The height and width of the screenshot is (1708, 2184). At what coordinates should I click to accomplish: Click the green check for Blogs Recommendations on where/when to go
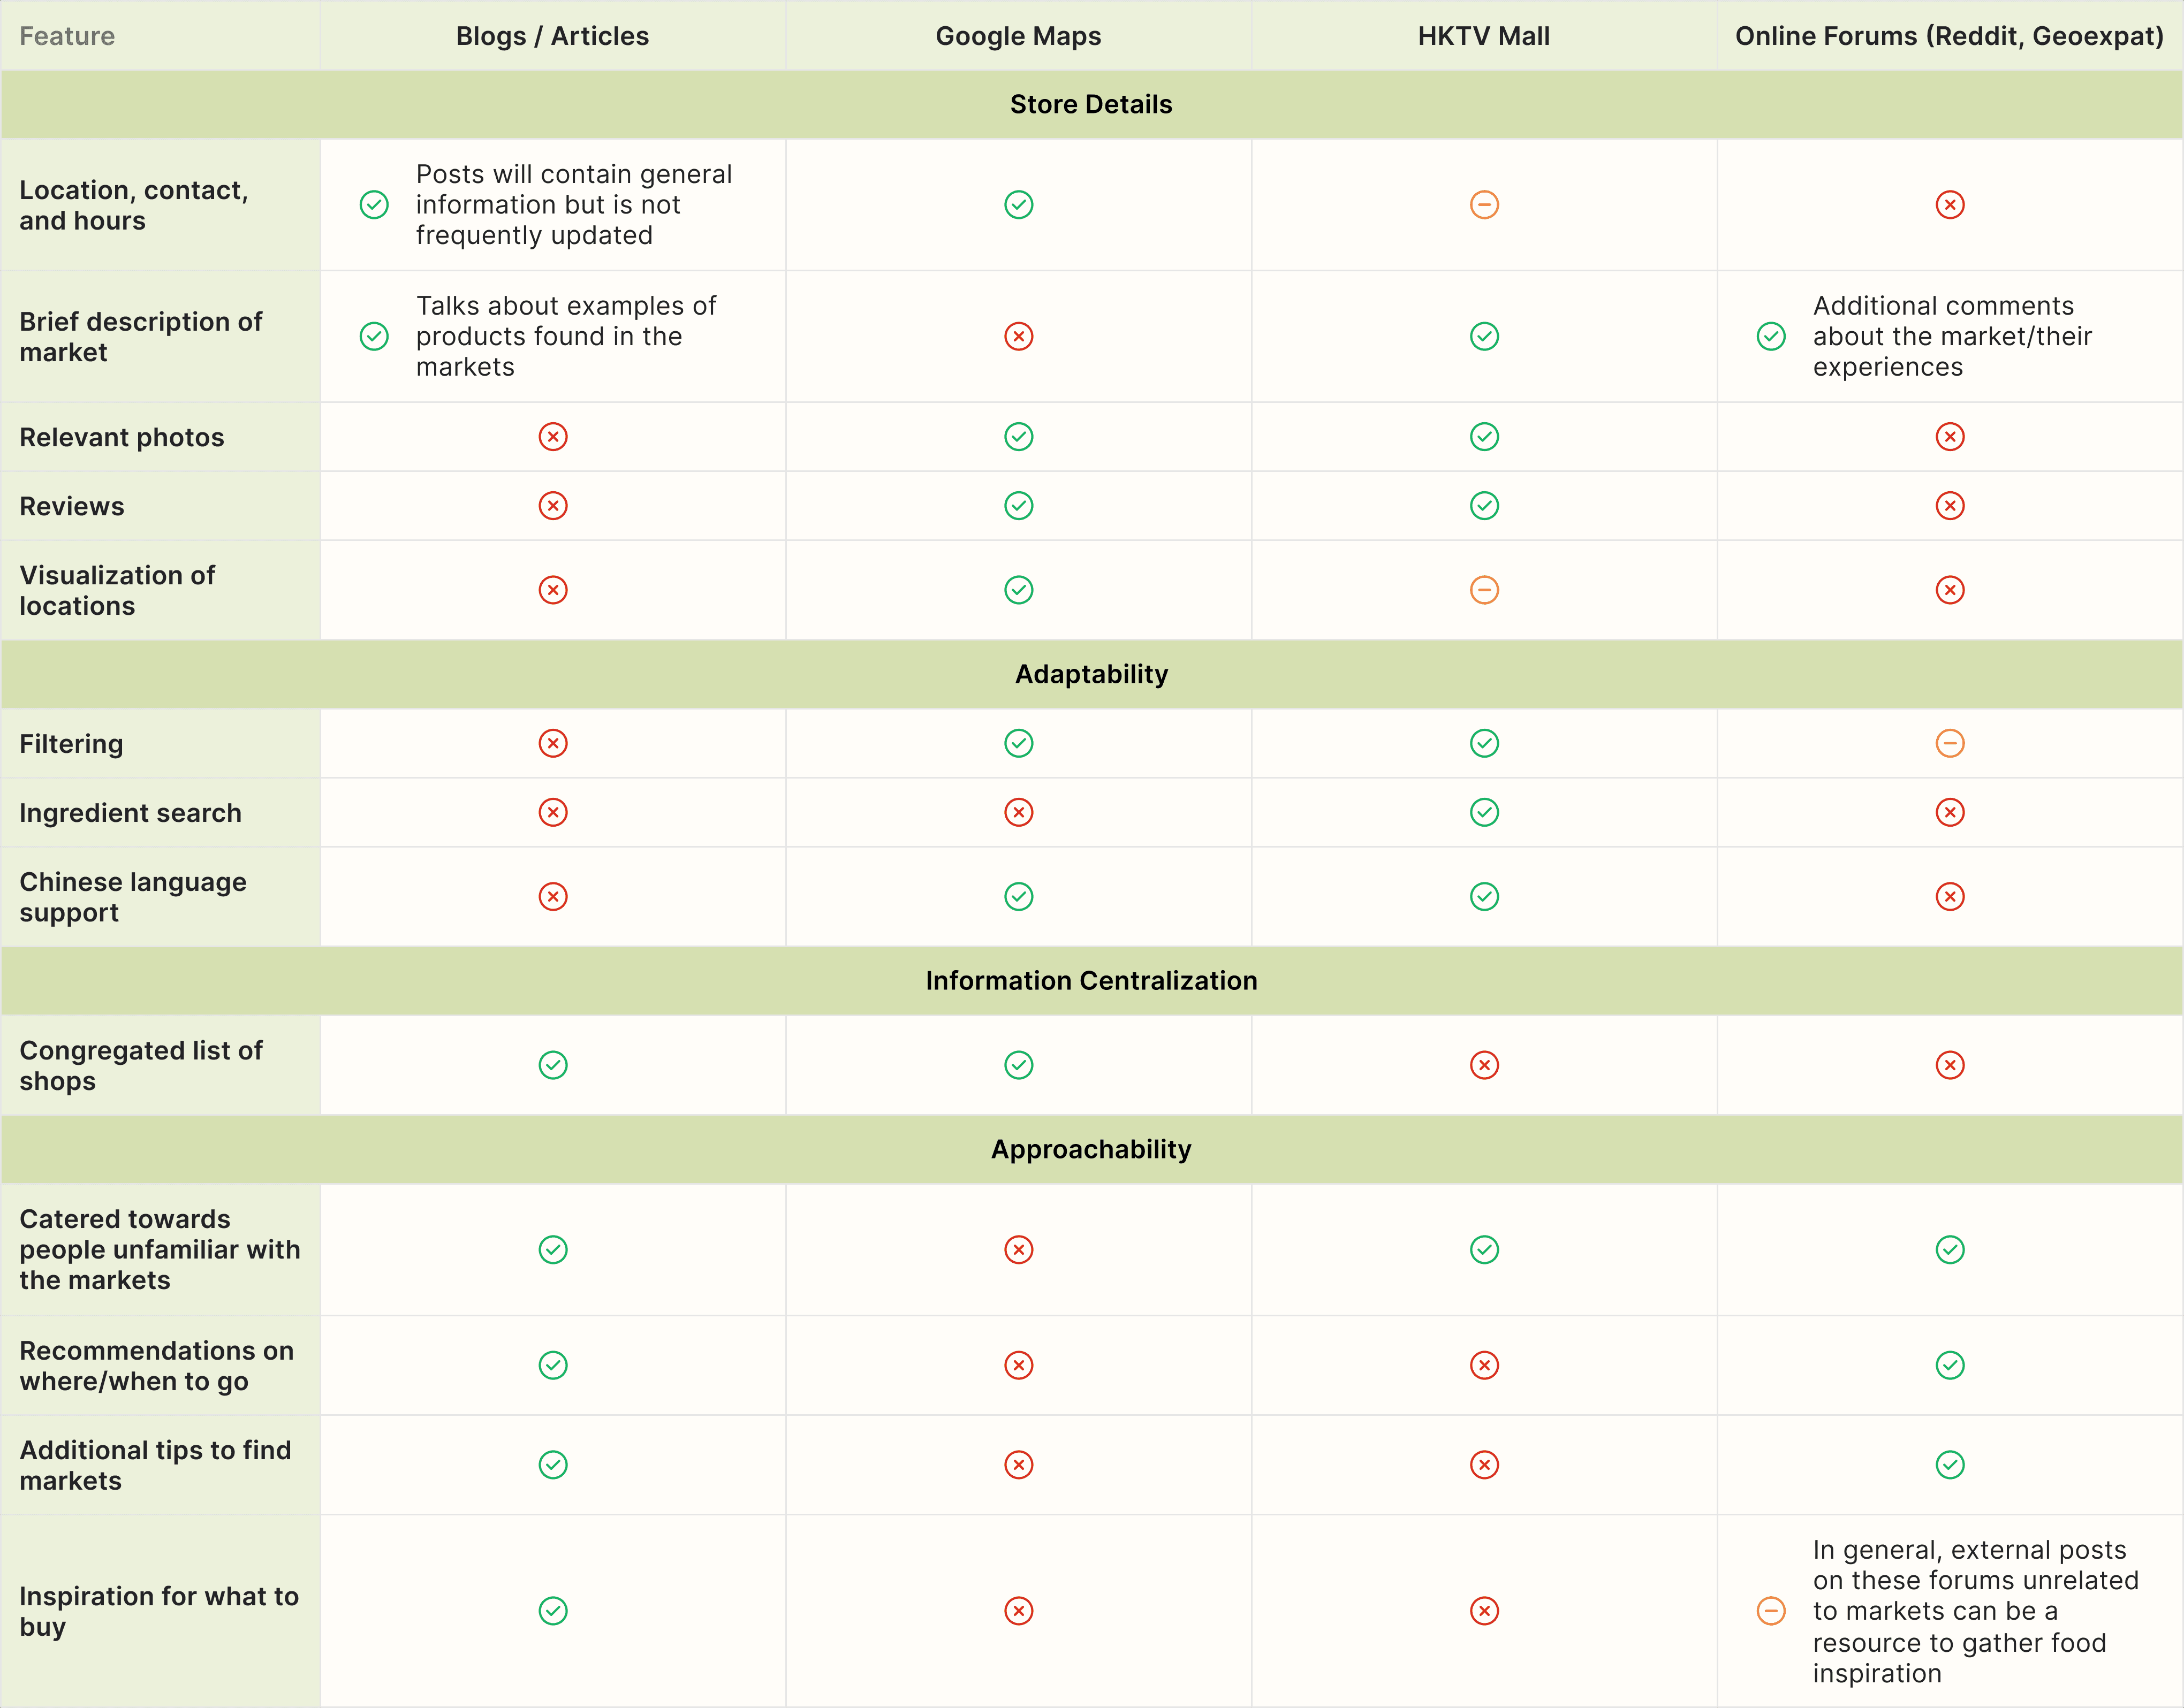(553, 1365)
